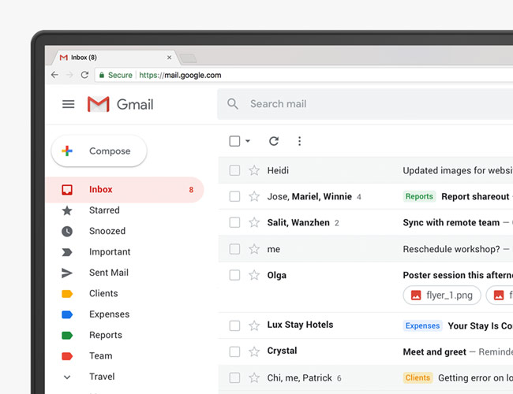Click into the Search mail field
The height and width of the screenshot is (394, 513).
355,104
